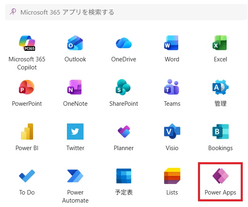The width and height of the screenshot is (248, 207).
Task: Click the 'Twitter' label text
Action: point(75,148)
